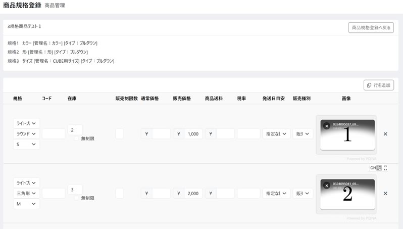Image resolution: width=403 pixels, height=229 pixels.
Task: Open the 三角形 shape dropdown
Action: (26, 193)
